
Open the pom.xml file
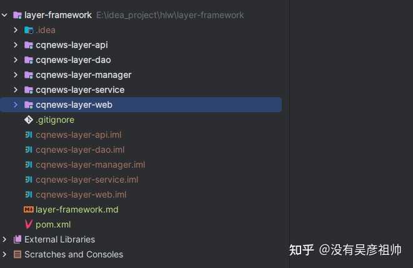(x=53, y=224)
